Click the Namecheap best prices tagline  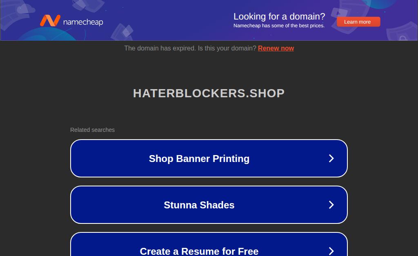(279, 26)
